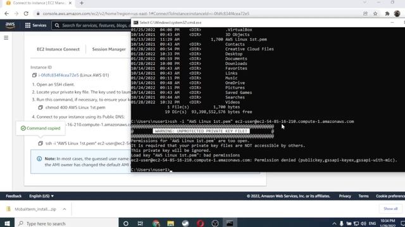Go back in the browser
This screenshot has height=227, width=405.
[7, 14]
